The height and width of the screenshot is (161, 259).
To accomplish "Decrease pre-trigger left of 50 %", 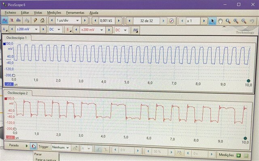I will (x=148, y=151).
